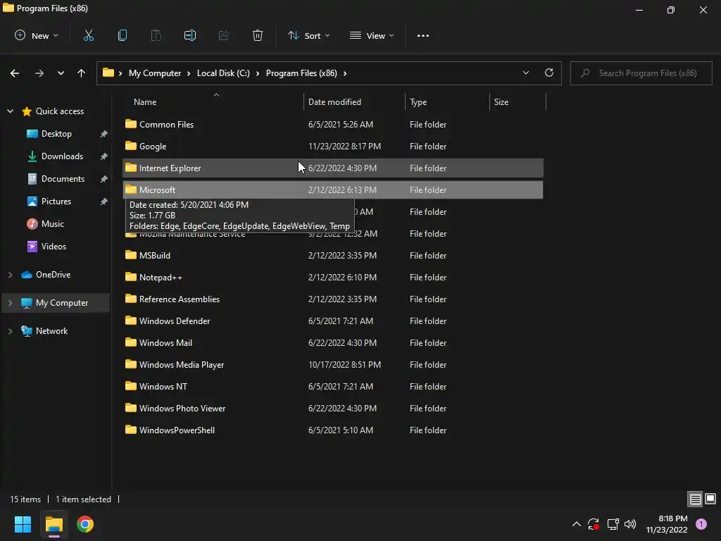Select Downloads in Quick access
The image size is (721, 541).
point(62,156)
